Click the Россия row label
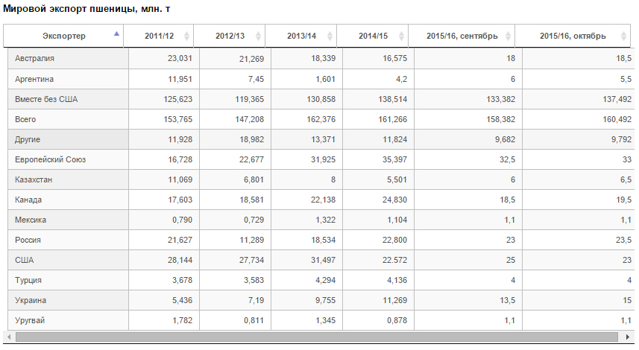The width and height of the screenshot is (639, 350). [28, 240]
